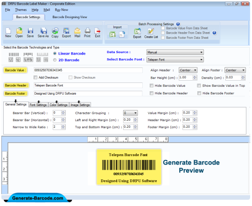This screenshot has width=252, height=206.
Task: Open the File menu
Action: tap(7, 10)
